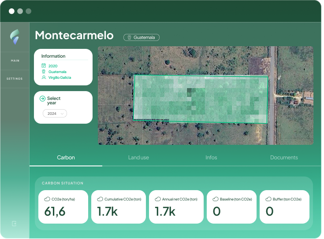Click the leaf logo in the sidebar
324x239 pixels.
pos(15,37)
